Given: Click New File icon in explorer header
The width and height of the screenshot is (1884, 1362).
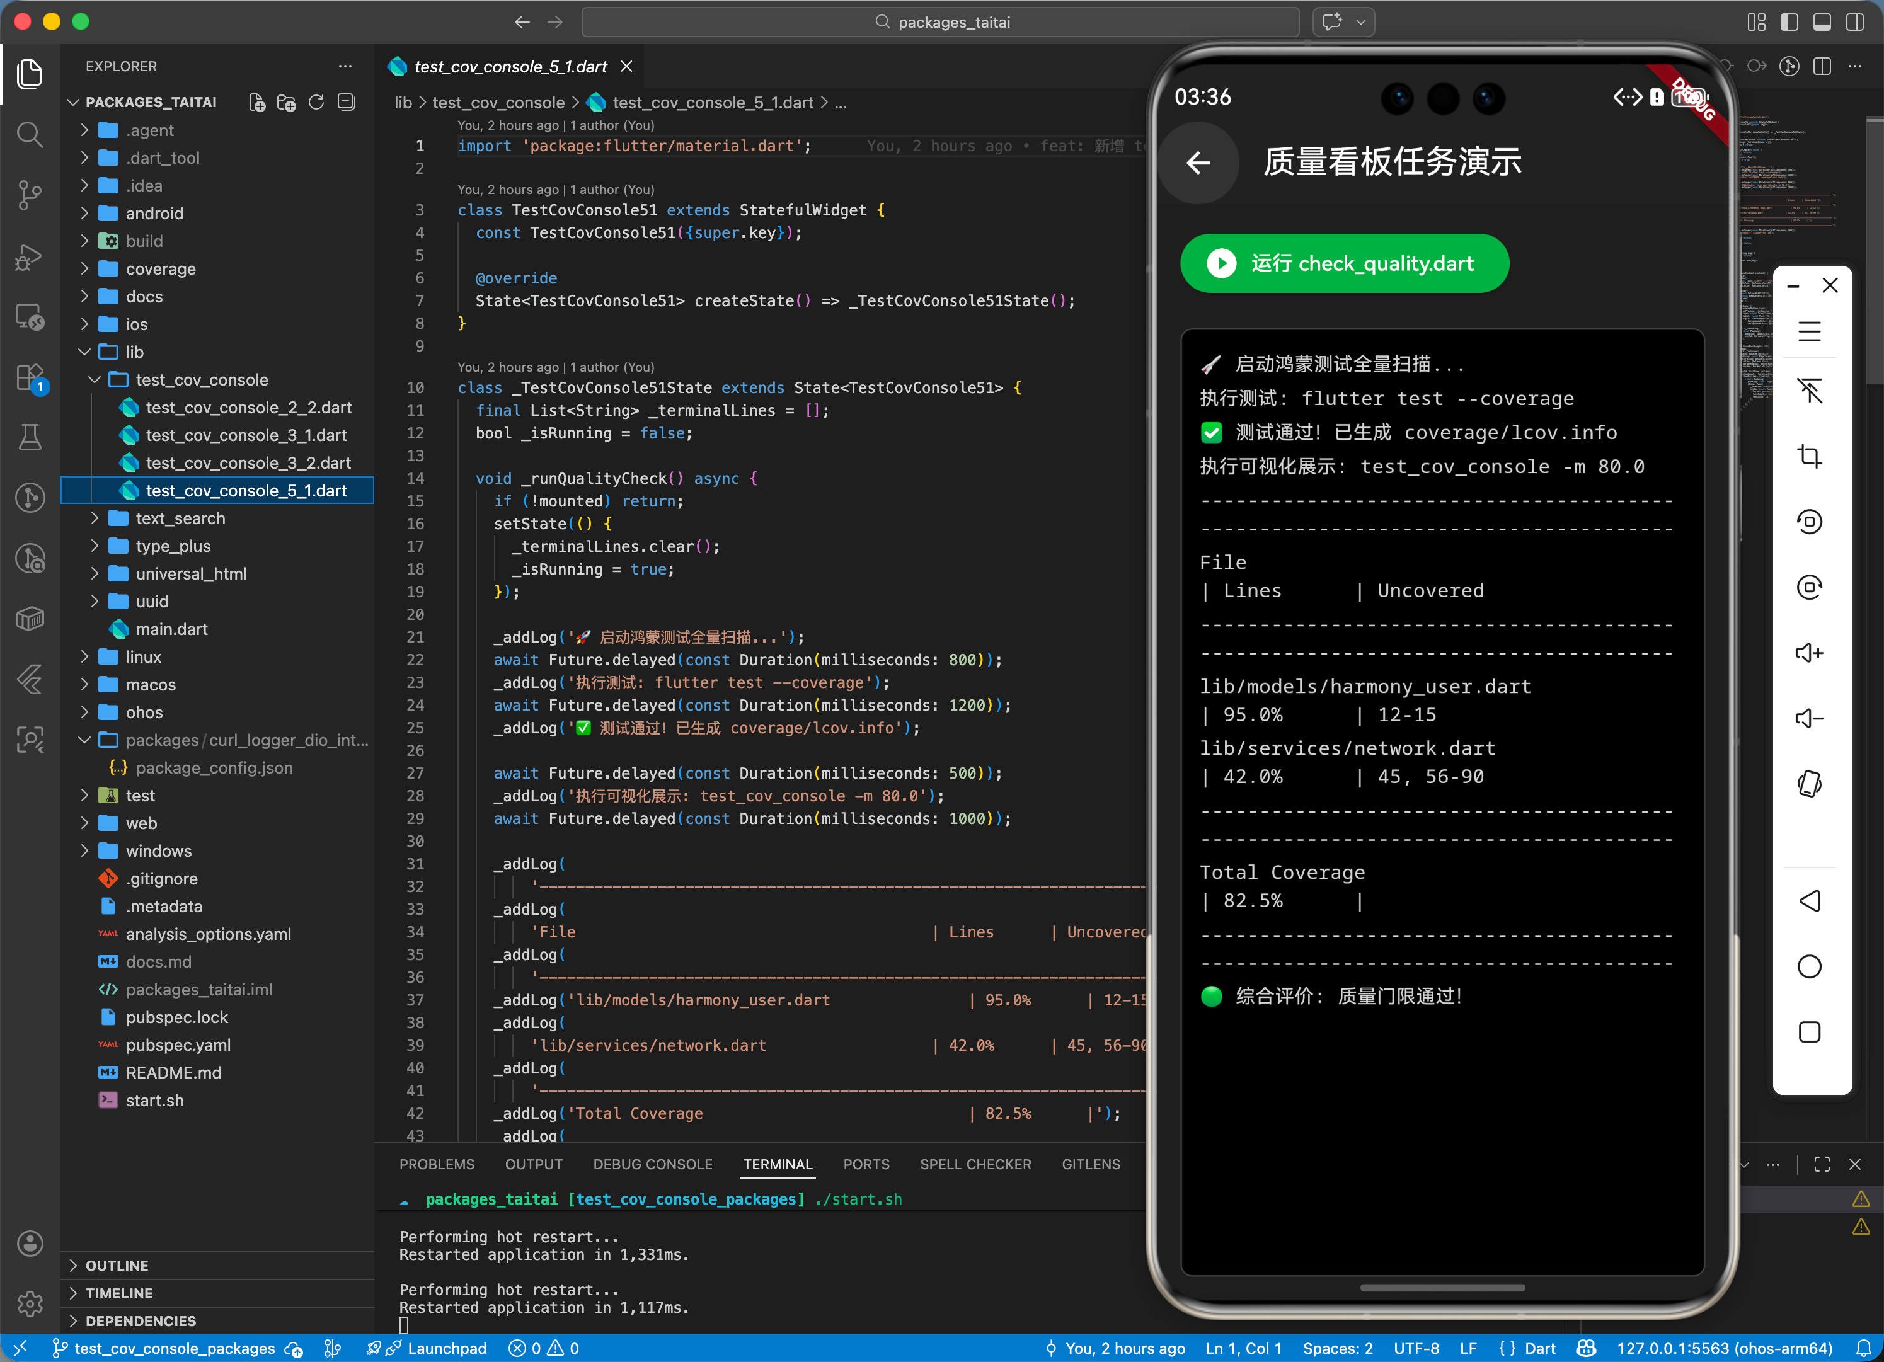Looking at the screenshot, I should 256,102.
